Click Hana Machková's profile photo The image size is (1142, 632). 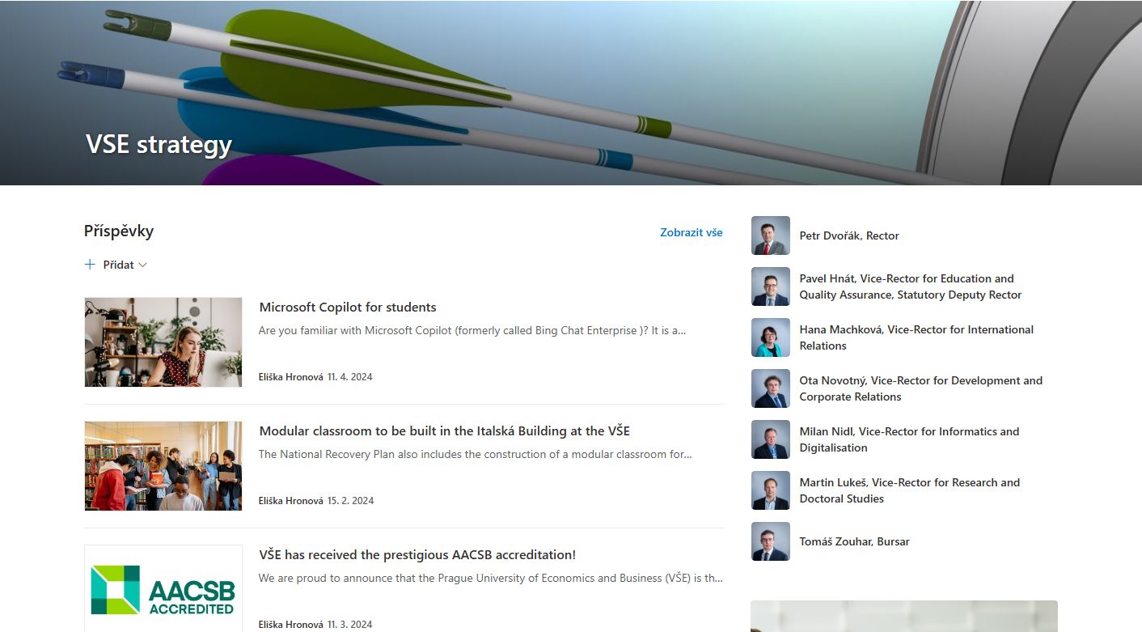click(x=770, y=337)
